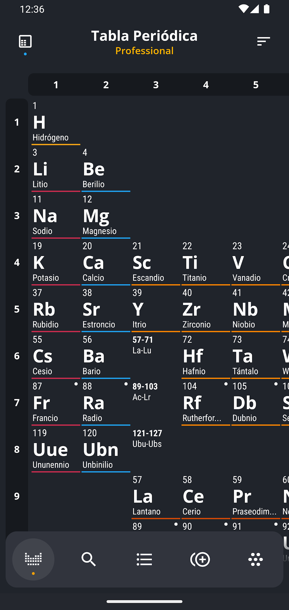
Task: Choose the Lantano element La
Action: click(x=156, y=497)
